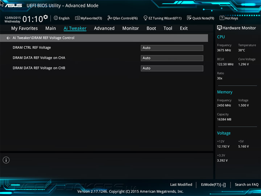Click the Qfan Control fan icon
261x196 pixels.
[109, 18]
